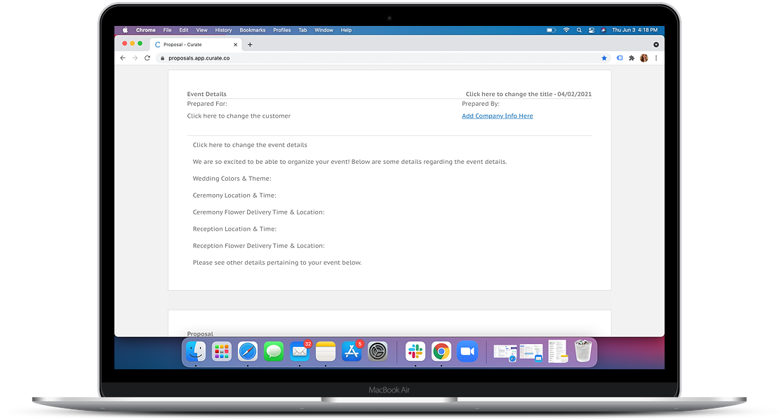Go back using the browser back arrow
Viewport: 779px width, 419px height.
(123, 58)
